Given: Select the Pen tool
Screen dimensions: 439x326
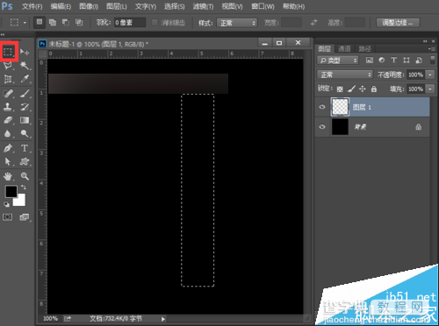Looking at the screenshot, I should coord(9,148).
